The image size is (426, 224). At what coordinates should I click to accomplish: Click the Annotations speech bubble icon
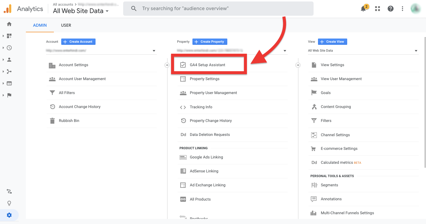pos(314,199)
